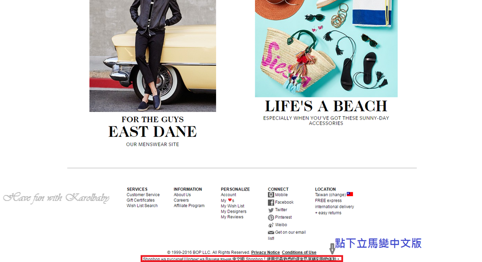This screenshot has width=482, height=262.
Task: Click OUR MENSWEAR SITE text
Action: (x=153, y=144)
